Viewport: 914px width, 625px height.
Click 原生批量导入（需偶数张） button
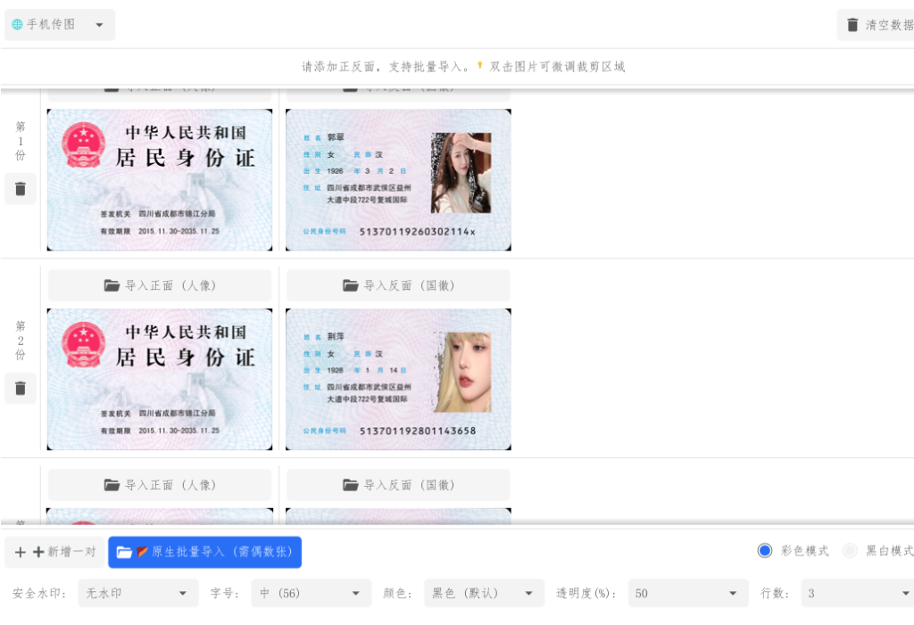point(204,552)
